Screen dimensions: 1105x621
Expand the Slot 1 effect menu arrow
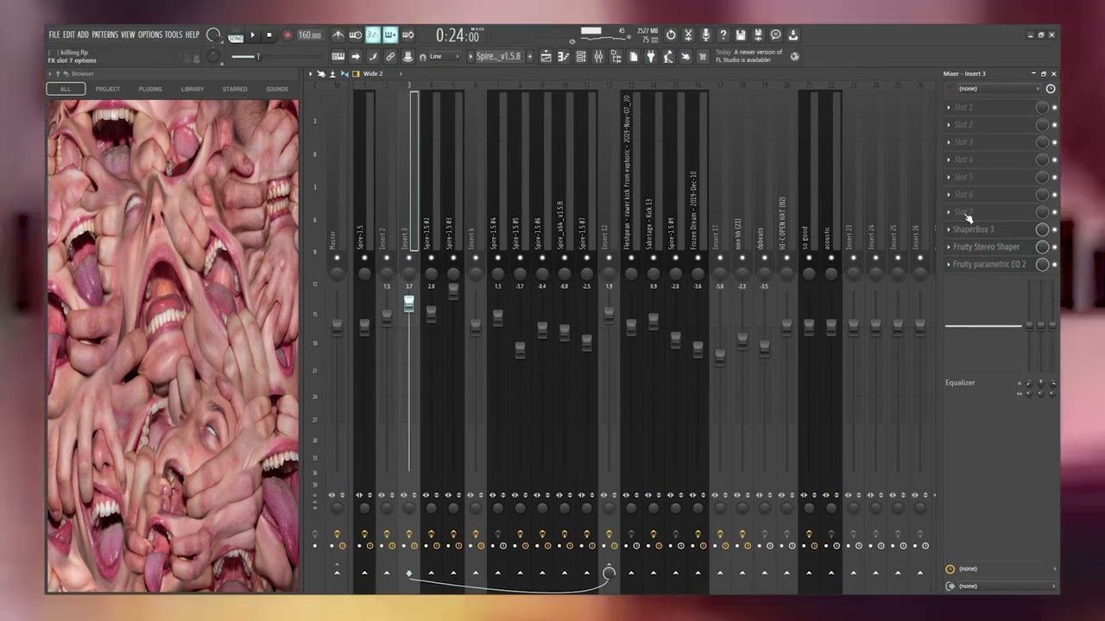click(949, 108)
